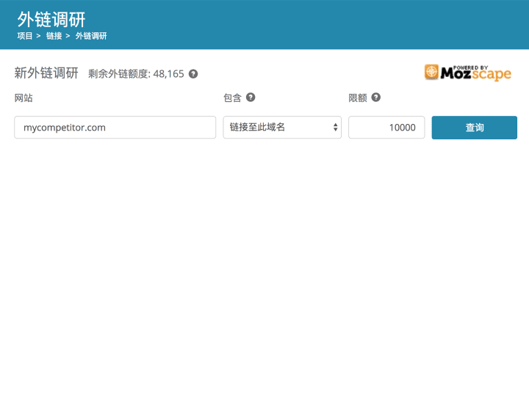Image resolution: width=529 pixels, height=396 pixels.
Task: Click the help icon next to 包含
Action: [x=251, y=98]
